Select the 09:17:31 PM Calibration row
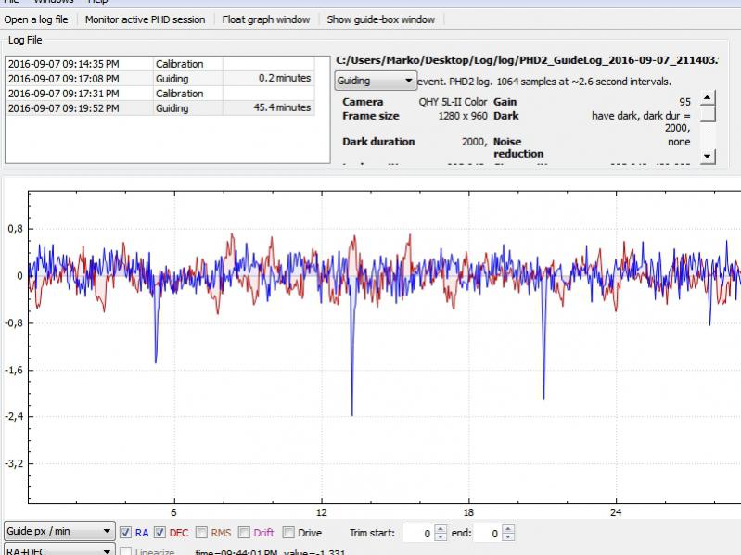 (160, 94)
